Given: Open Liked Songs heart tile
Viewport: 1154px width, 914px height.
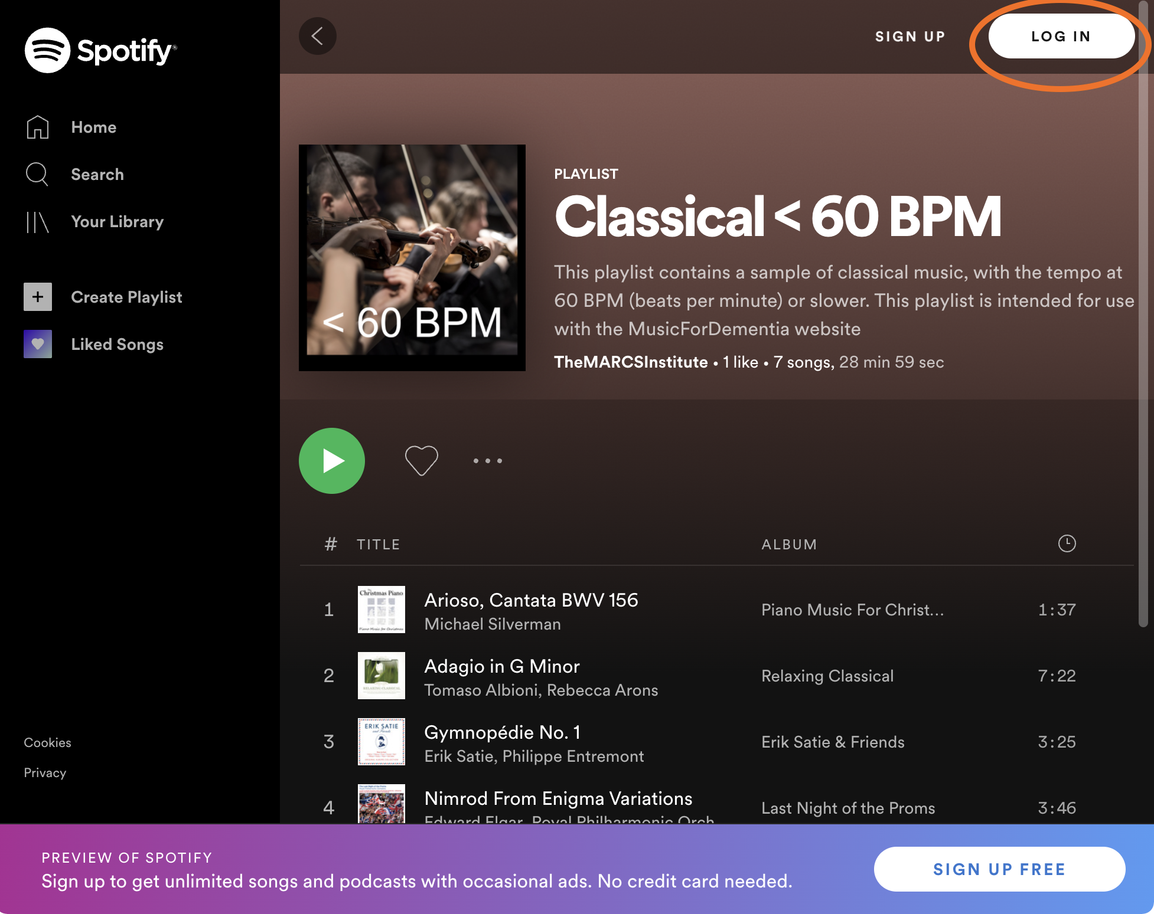Looking at the screenshot, I should [x=38, y=344].
